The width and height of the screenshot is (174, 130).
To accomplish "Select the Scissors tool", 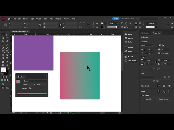I will 3,55.
